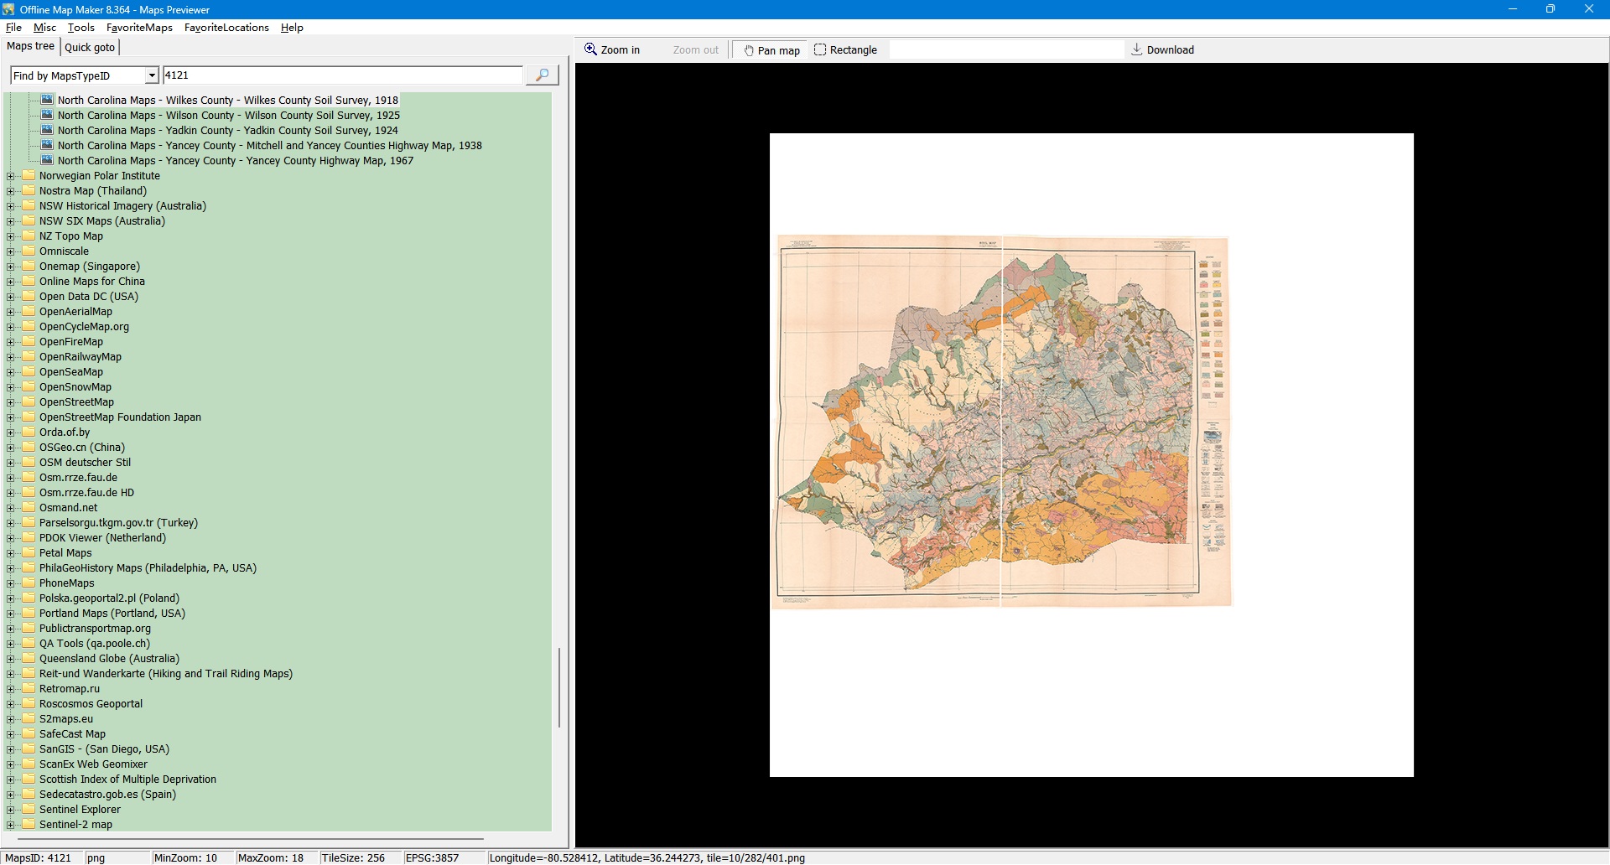Select the Rectangle selection tool
The width and height of the screenshot is (1610, 865).
(845, 50)
